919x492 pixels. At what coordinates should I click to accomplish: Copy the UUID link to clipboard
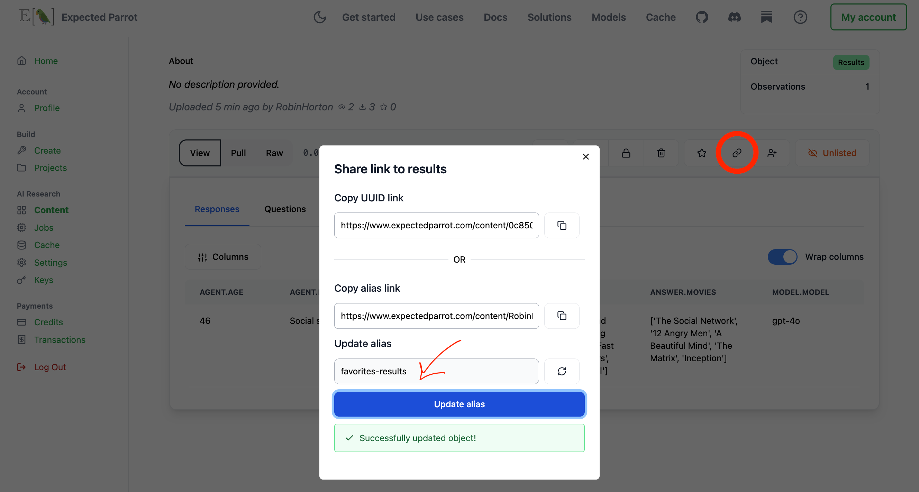[562, 225]
